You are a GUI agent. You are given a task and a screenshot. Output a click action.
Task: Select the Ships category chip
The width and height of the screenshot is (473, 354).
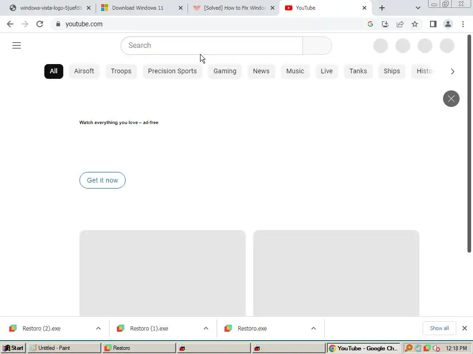[392, 71]
